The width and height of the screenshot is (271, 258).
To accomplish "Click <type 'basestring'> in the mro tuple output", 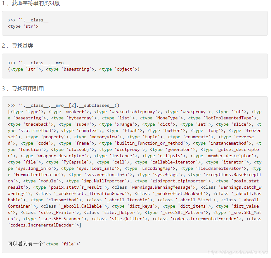I will [71, 69].
